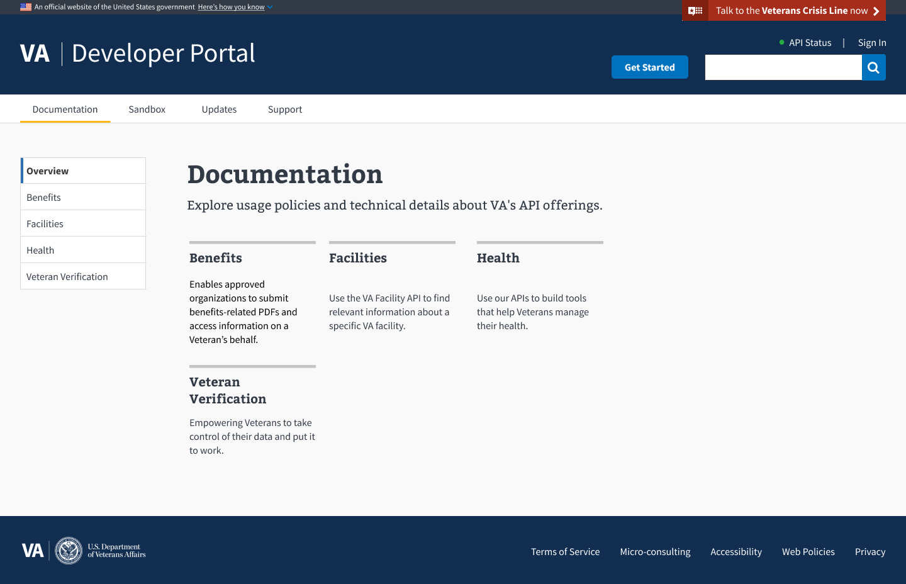Open the API Status link

coord(810,43)
